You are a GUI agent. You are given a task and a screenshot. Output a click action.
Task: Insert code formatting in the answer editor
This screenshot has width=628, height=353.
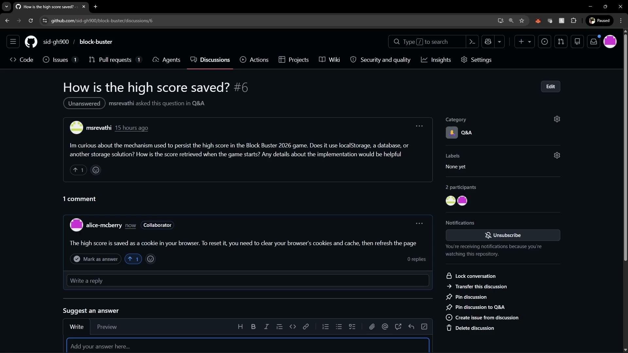tap(293, 327)
